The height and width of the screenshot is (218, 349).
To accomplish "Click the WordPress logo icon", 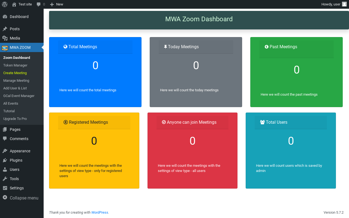I will (4, 4).
